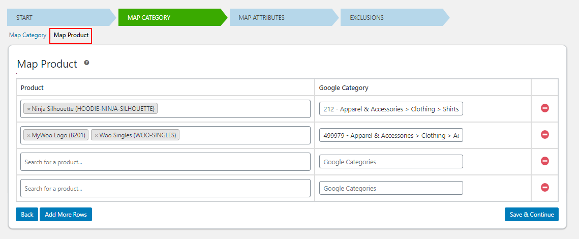Open the last row Google Categories field
The image size is (579, 239).
pyautogui.click(x=391, y=188)
